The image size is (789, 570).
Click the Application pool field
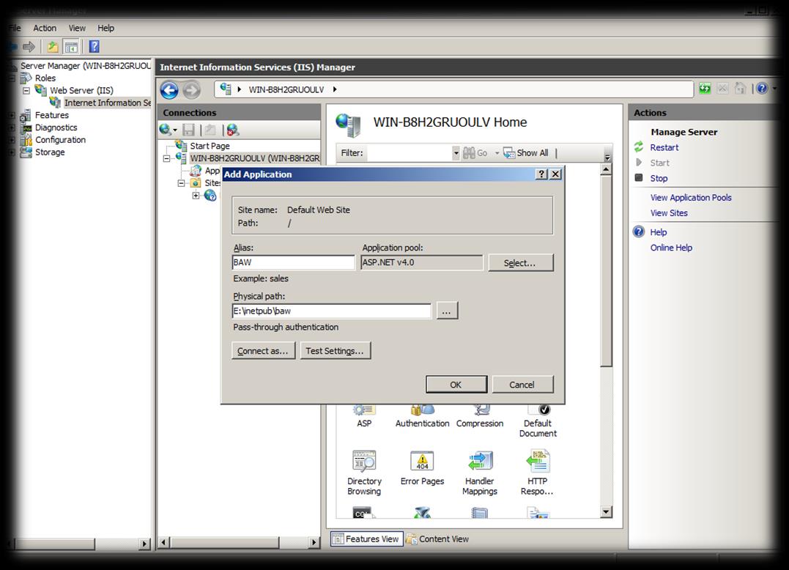[422, 262]
